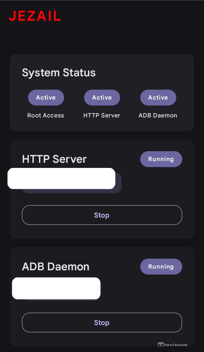This screenshot has height=352, width=204.
Task: Click the Active badge above Root Access
Action: pyautogui.click(x=46, y=98)
